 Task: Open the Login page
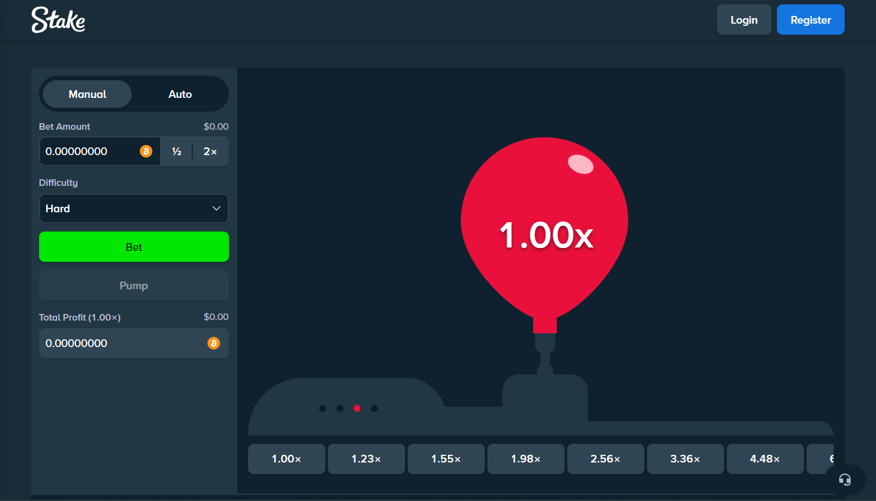click(x=744, y=20)
